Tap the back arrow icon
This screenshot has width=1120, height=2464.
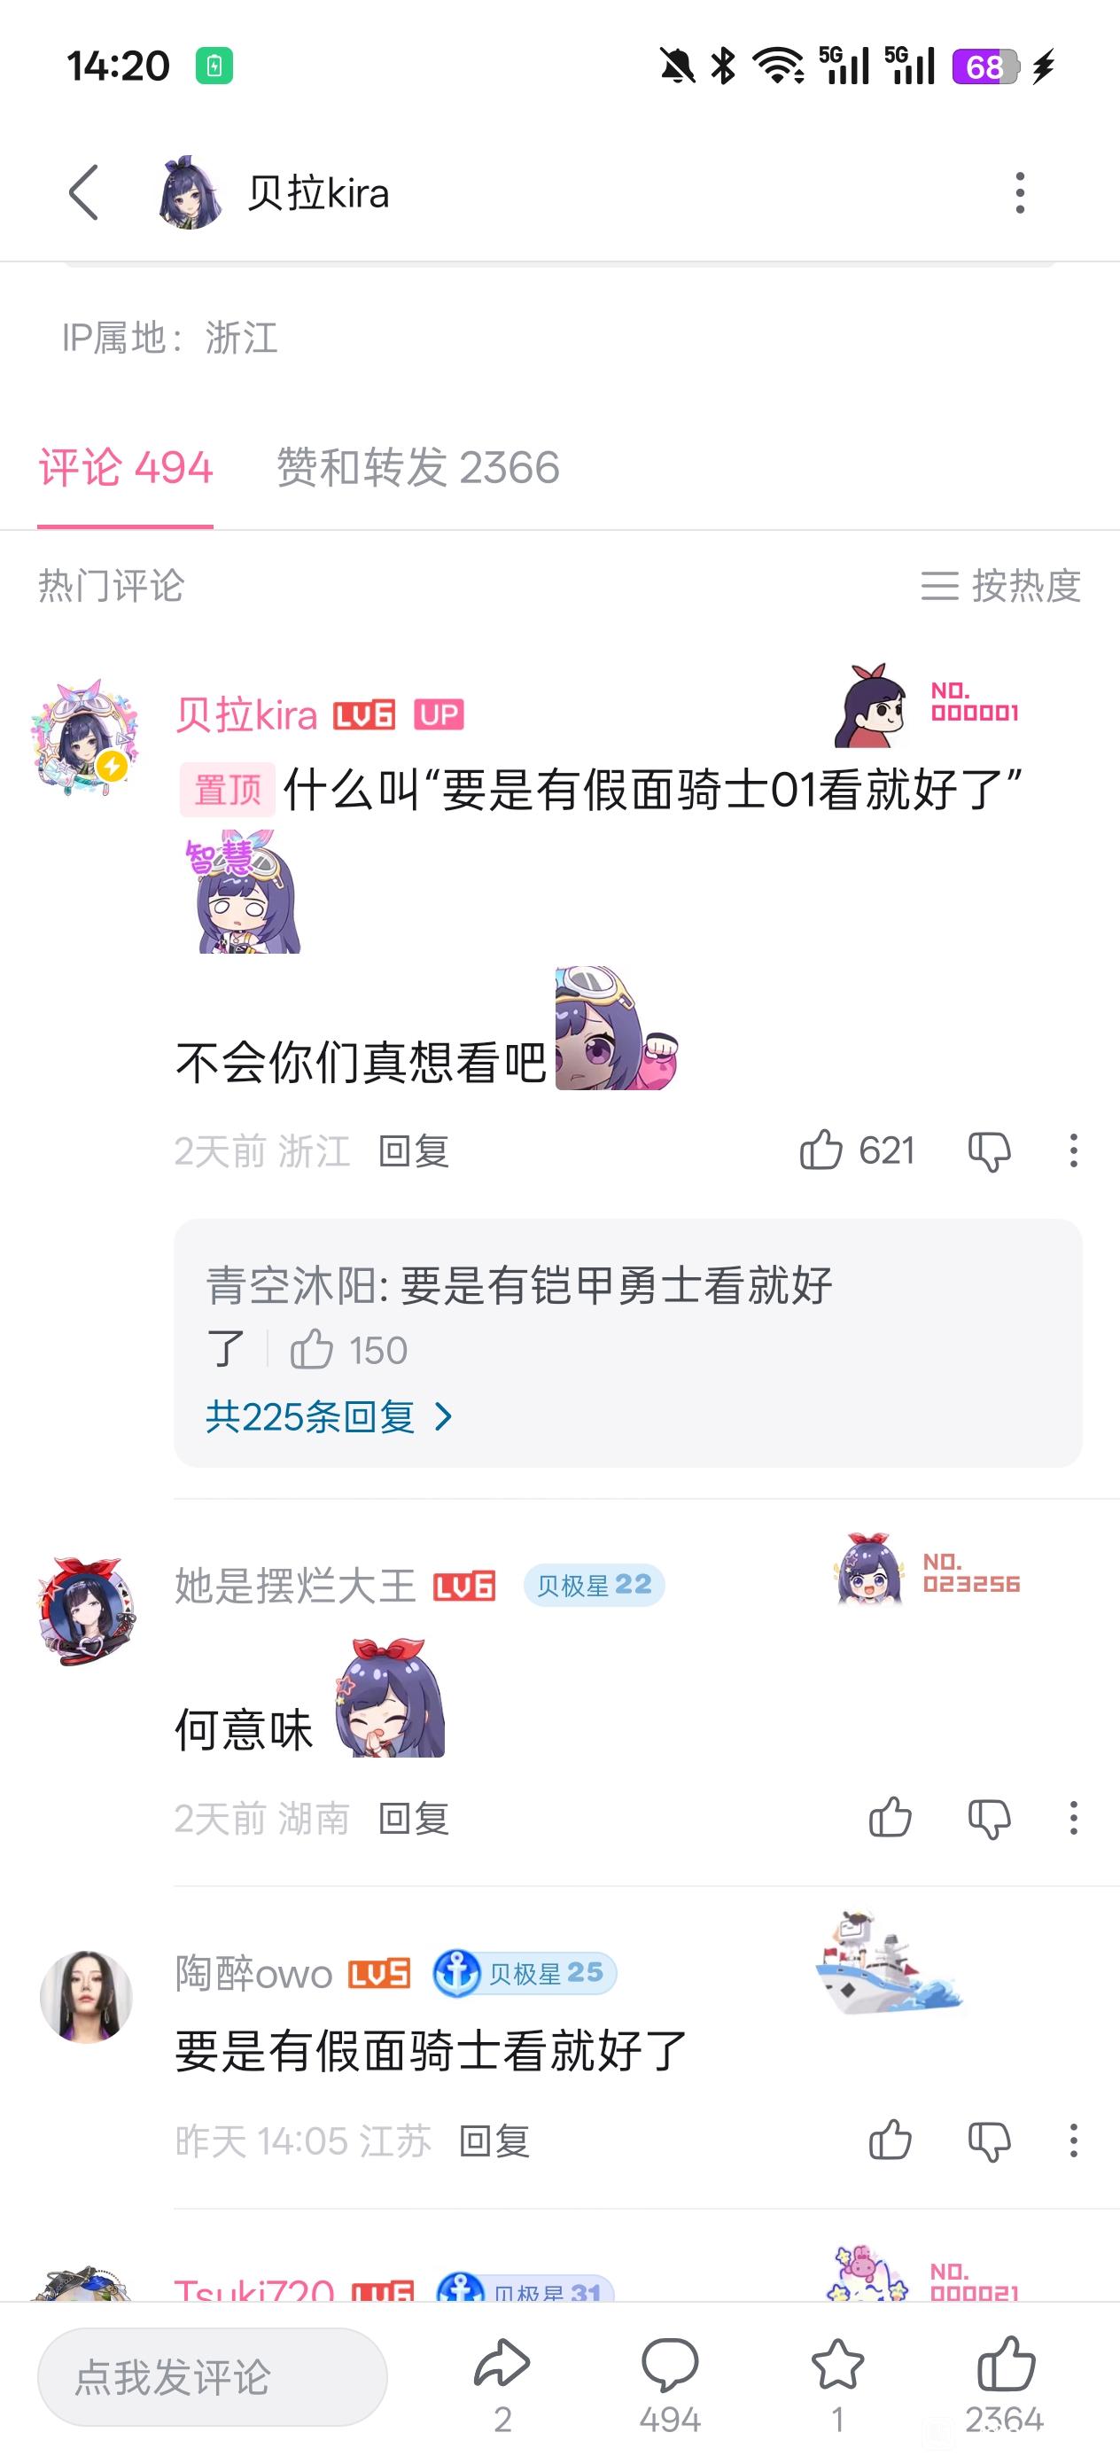tap(84, 192)
